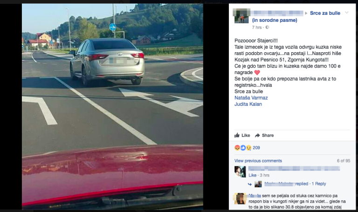Expand View previous comments
This screenshot has width=358, height=212.
258,161
